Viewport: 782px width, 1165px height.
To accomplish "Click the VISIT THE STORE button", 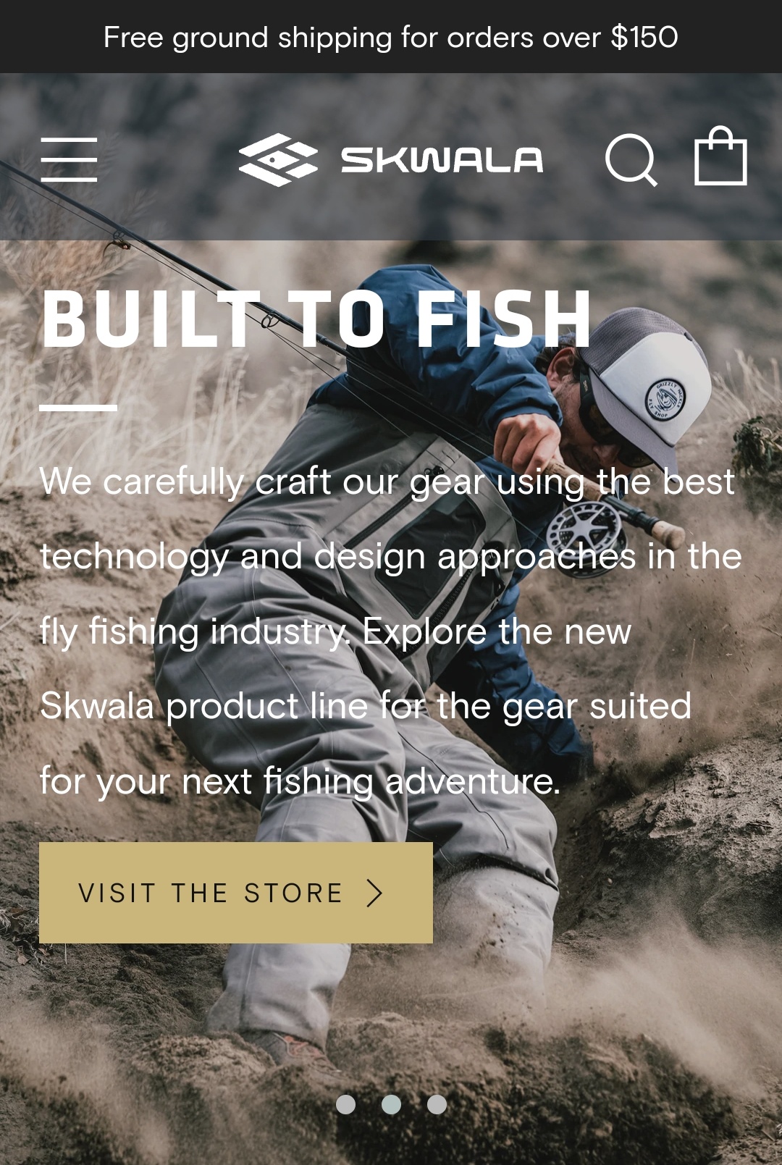I will click(x=236, y=893).
